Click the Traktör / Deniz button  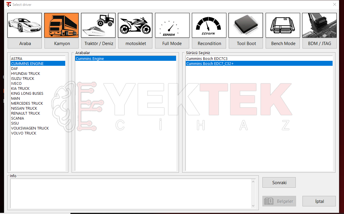point(99,43)
